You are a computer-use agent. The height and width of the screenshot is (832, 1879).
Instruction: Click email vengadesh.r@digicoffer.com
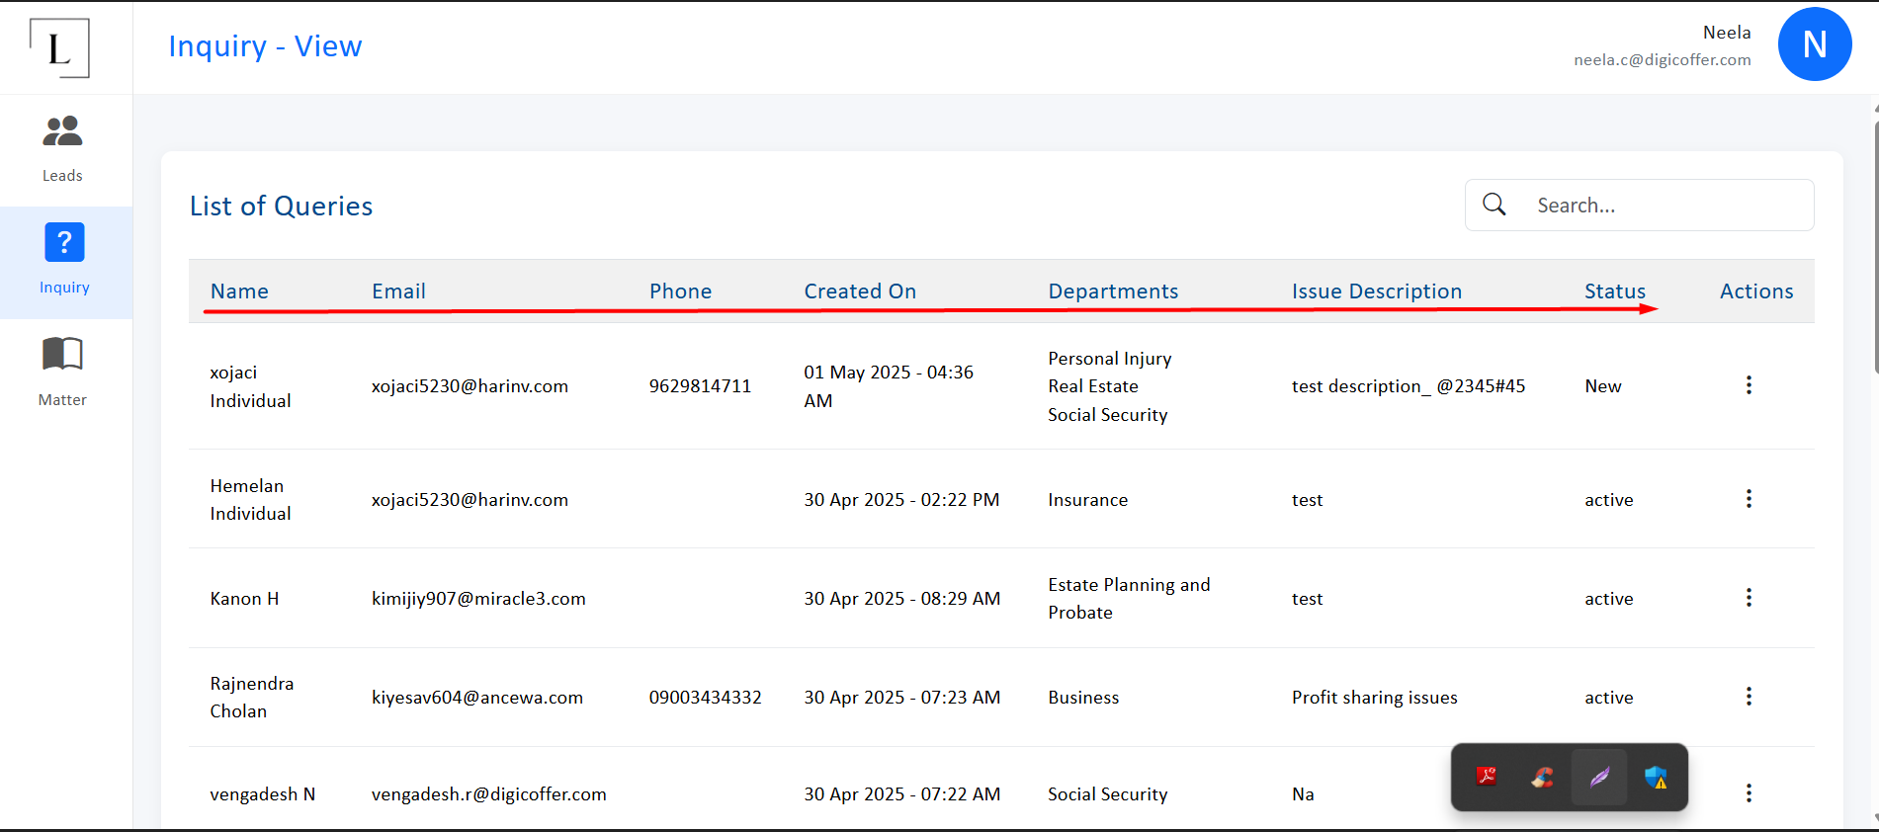click(488, 794)
